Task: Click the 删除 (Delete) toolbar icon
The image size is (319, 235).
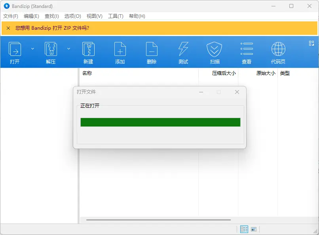Action: [x=152, y=49]
